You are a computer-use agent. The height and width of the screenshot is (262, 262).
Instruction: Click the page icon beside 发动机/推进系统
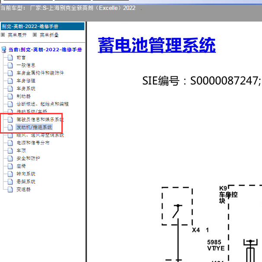tap(10, 127)
